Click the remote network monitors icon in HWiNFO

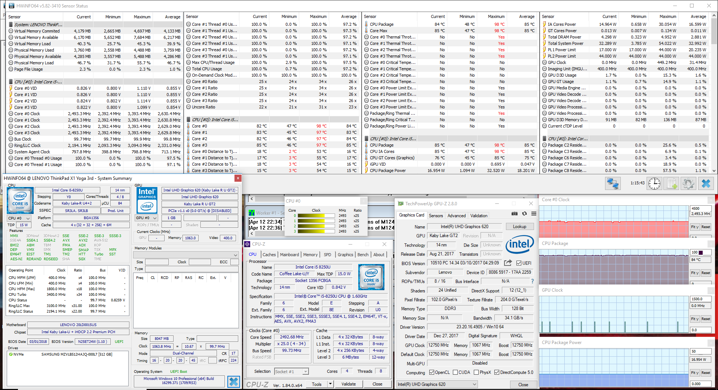(613, 184)
